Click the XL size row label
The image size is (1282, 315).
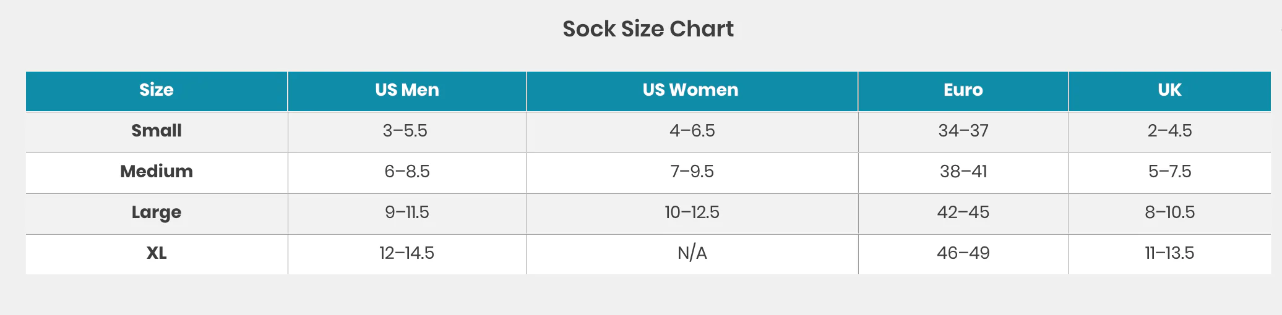click(157, 253)
